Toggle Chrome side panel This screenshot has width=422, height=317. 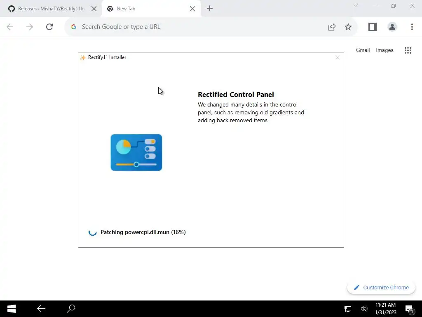(373, 27)
